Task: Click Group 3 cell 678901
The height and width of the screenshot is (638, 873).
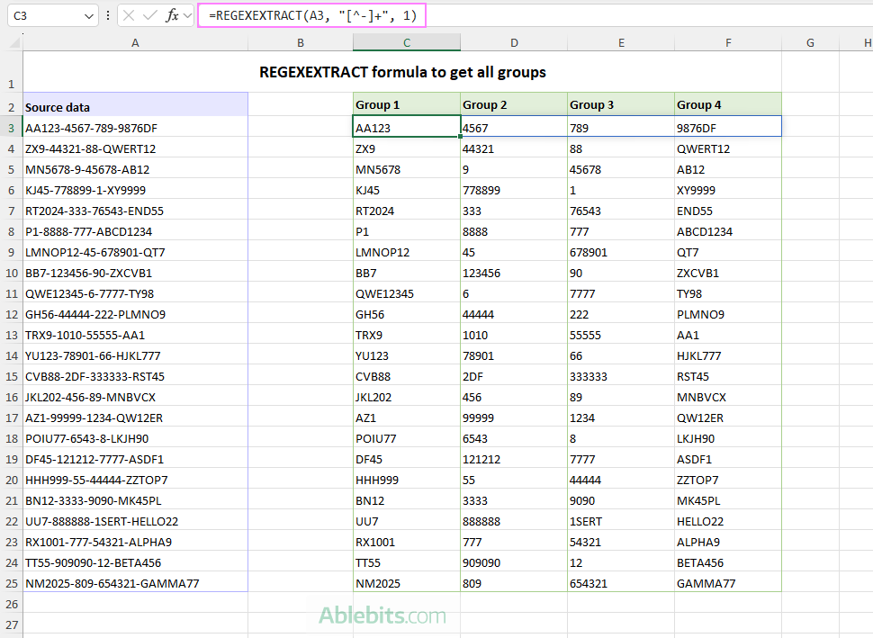Action: tap(621, 252)
